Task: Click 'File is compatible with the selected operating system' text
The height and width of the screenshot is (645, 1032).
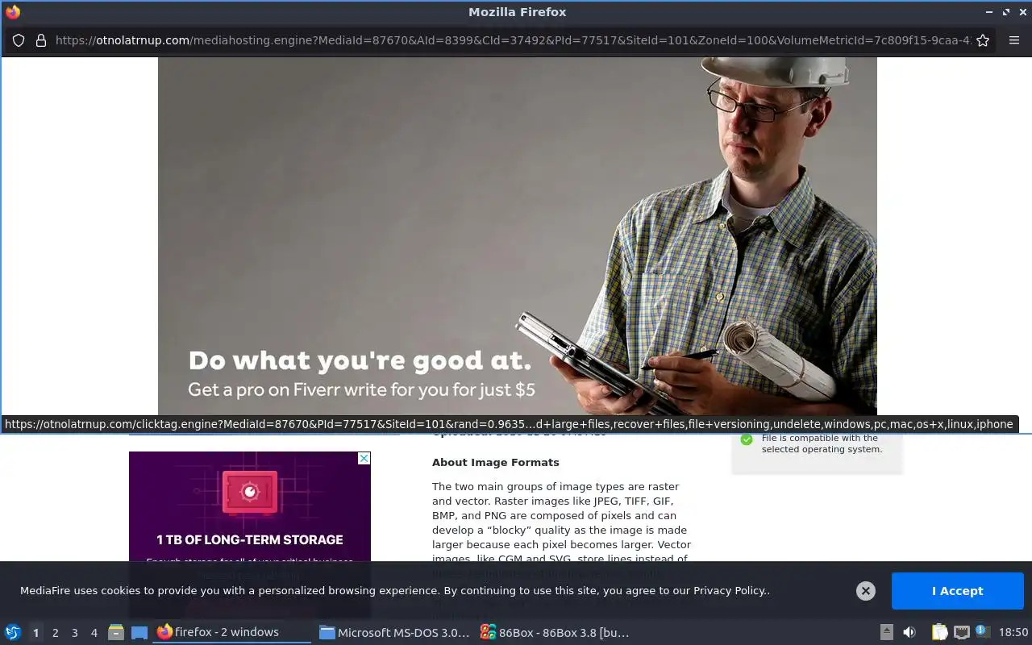Action: [x=822, y=443]
